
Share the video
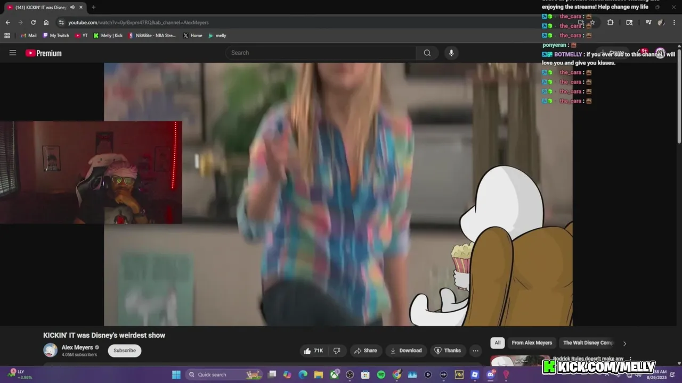(366, 351)
